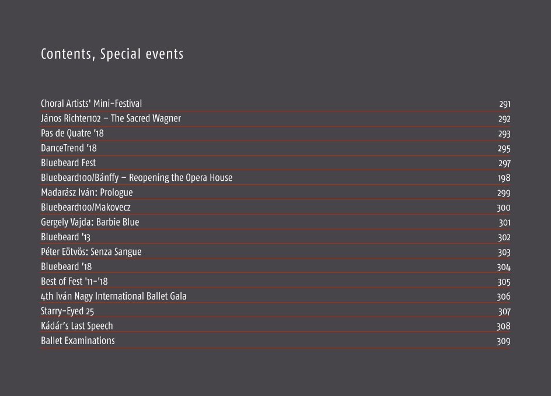Select the Ballet Examinations entry
Viewport: 551px width, 396px height.
point(275,341)
